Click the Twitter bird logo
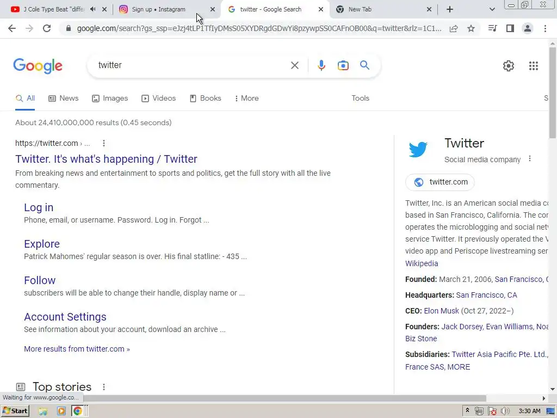Image resolution: width=557 pixels, height=418 pixels. click(418, 149)
